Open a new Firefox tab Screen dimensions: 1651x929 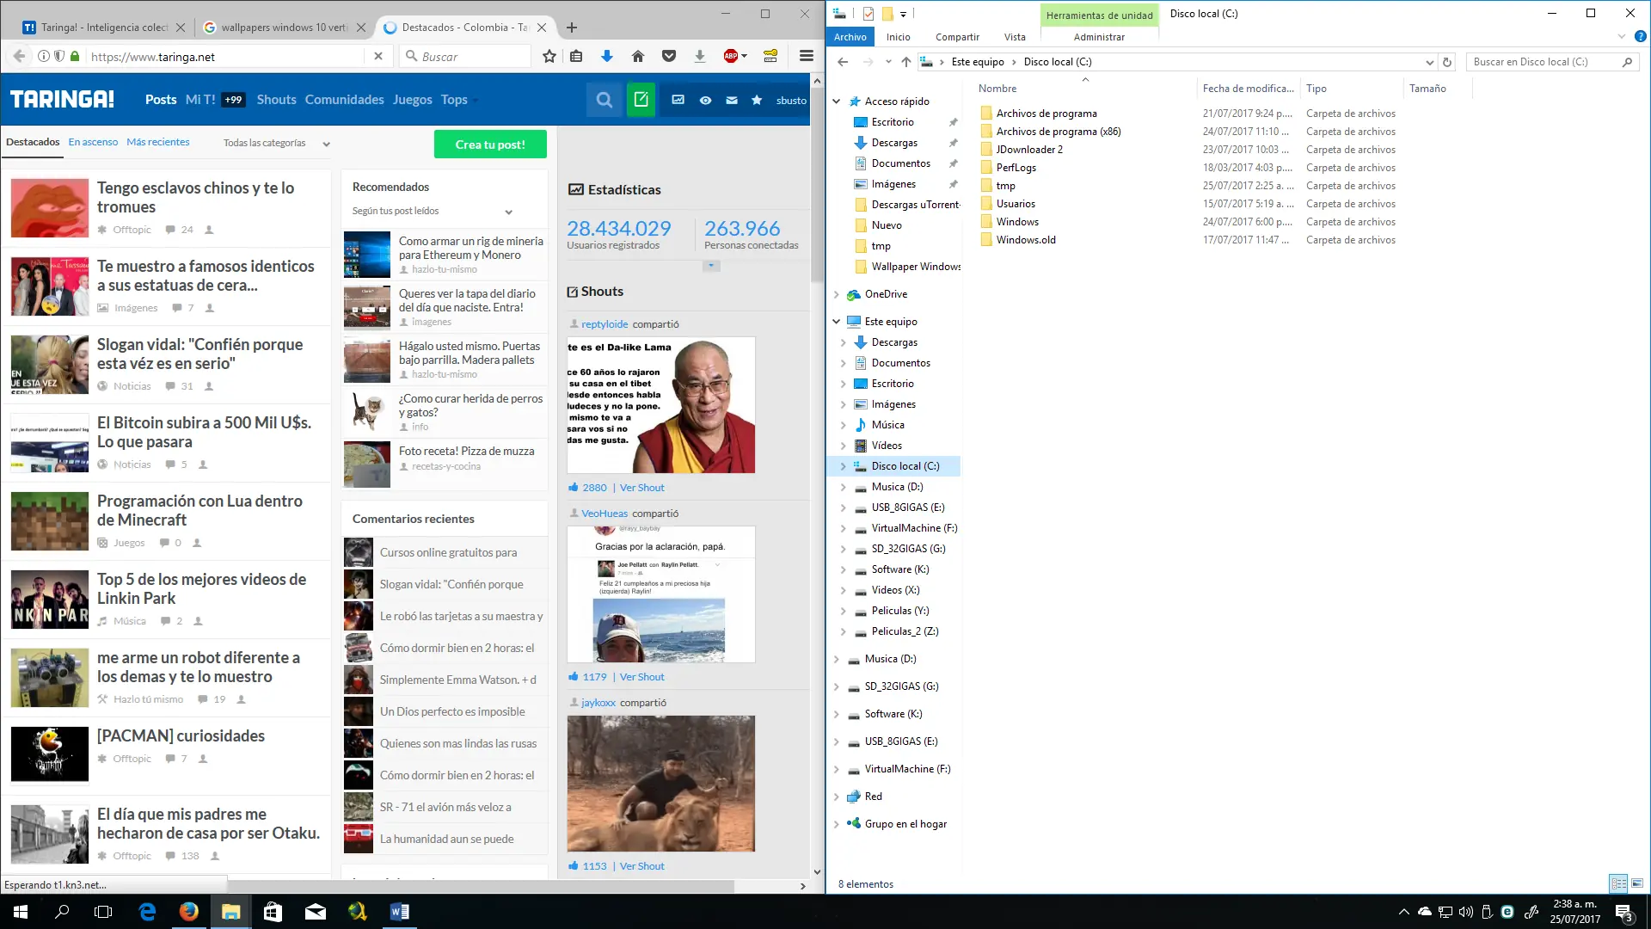point(572,28)
